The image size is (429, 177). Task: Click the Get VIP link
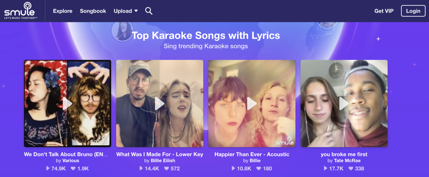click(384, 11)
